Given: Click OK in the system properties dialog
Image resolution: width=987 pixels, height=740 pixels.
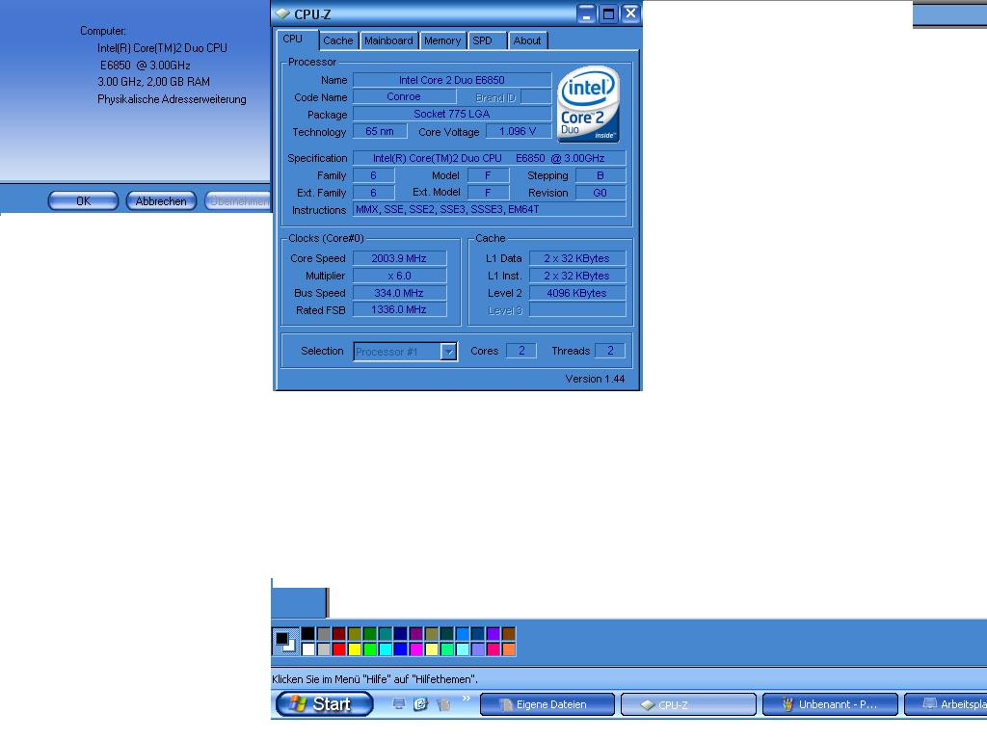Looking at the screenshot, I should [x=83, y=201].
